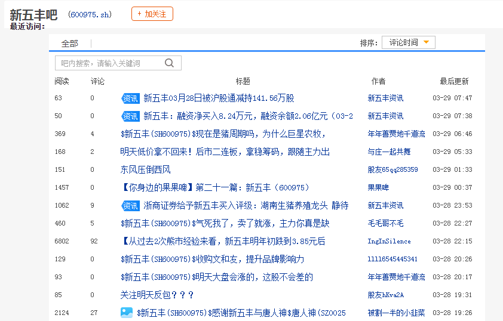
Task: Click the 吧内搜索 search input field
Action: 108,63
